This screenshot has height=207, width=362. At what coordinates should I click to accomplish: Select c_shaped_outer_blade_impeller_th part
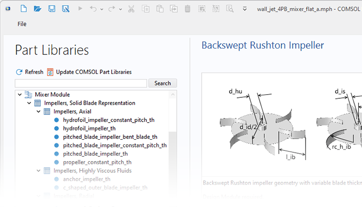click(x=105, y=187)
